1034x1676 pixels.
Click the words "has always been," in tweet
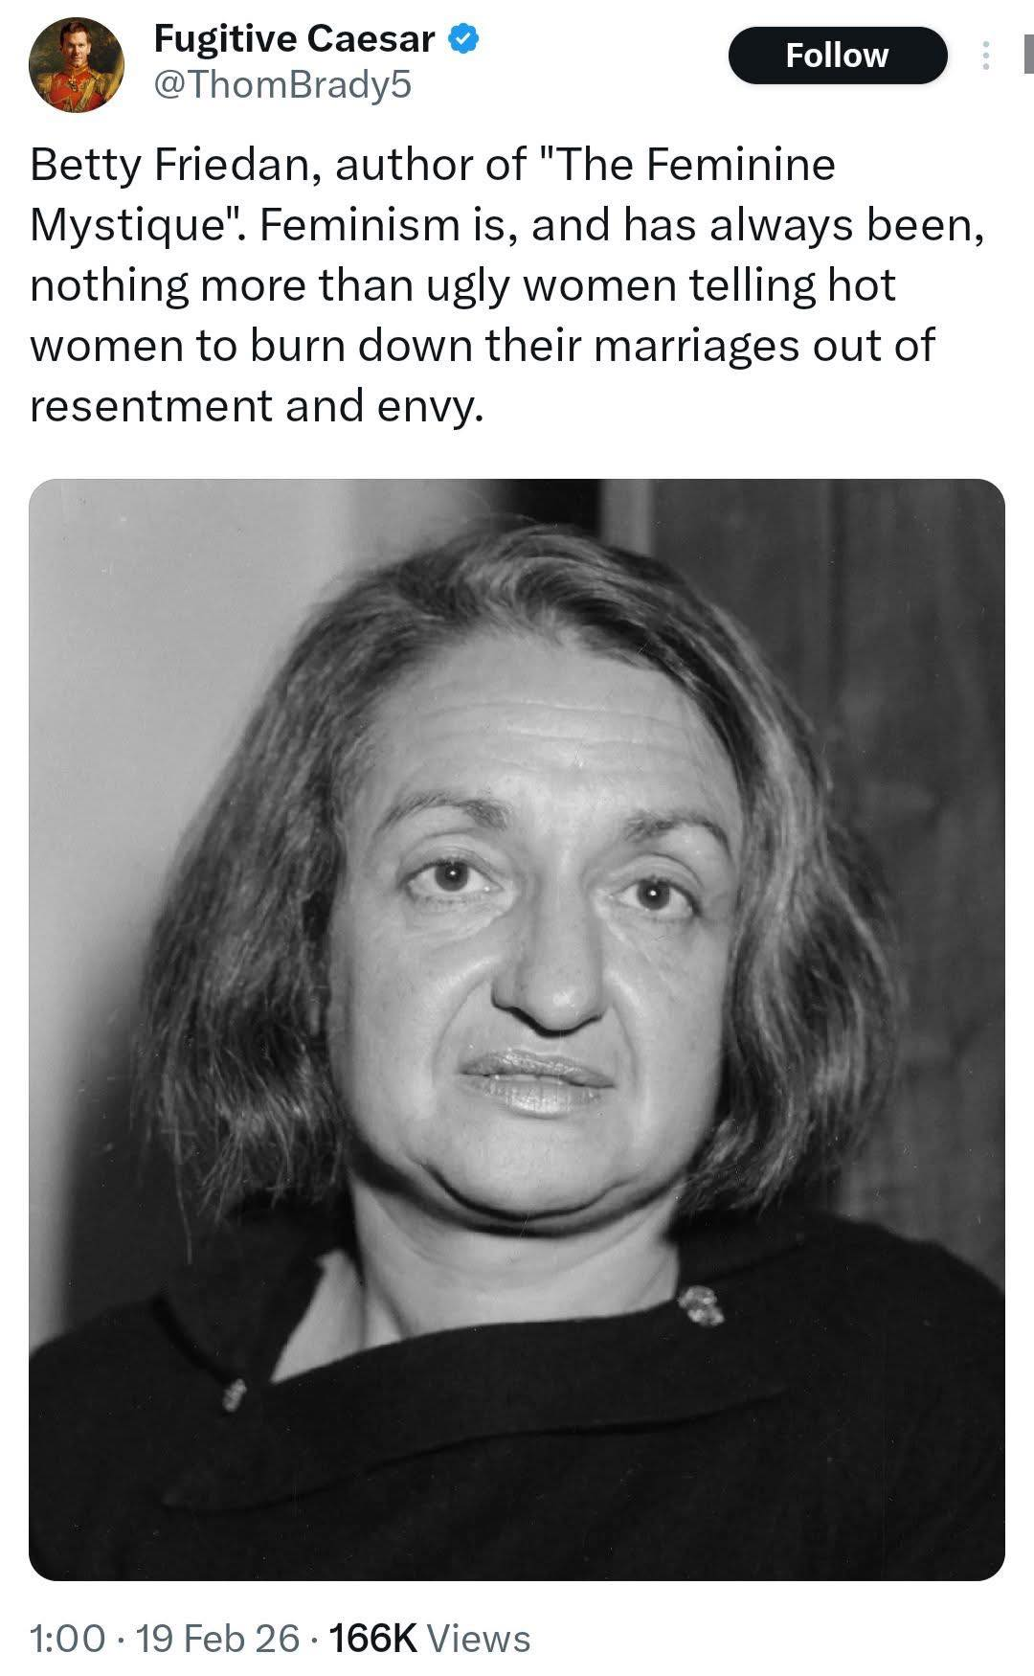804,225
